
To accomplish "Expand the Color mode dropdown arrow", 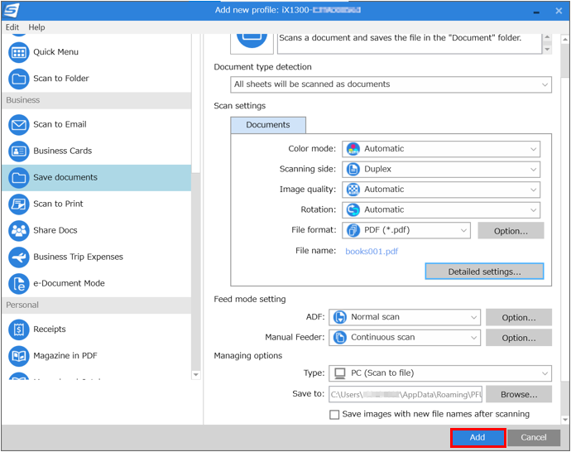I will 533,149.
